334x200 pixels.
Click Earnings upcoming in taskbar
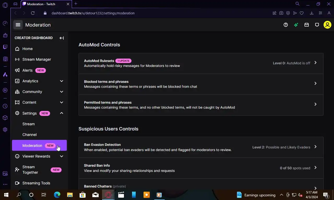click(x=256, y=195)
